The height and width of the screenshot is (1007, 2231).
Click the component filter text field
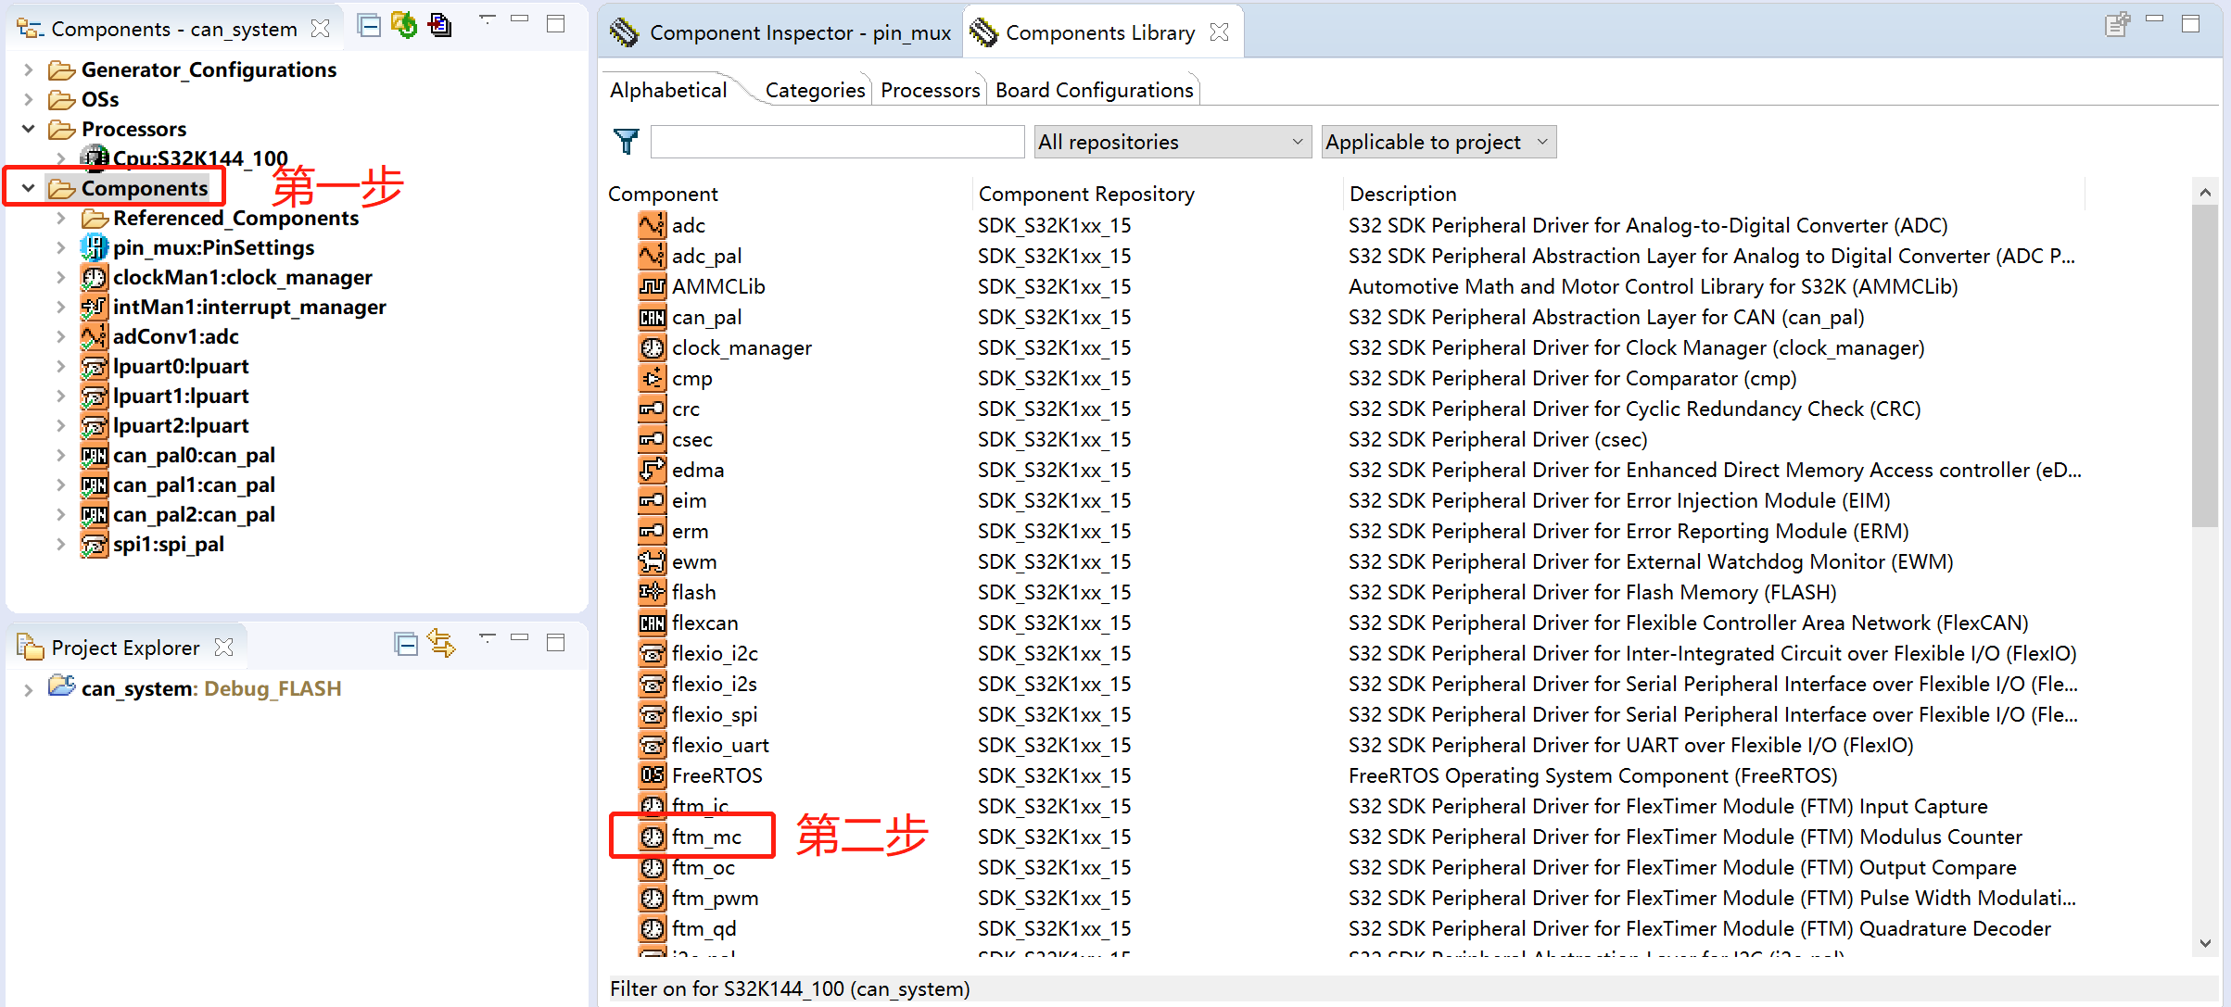tap(837, 142)
